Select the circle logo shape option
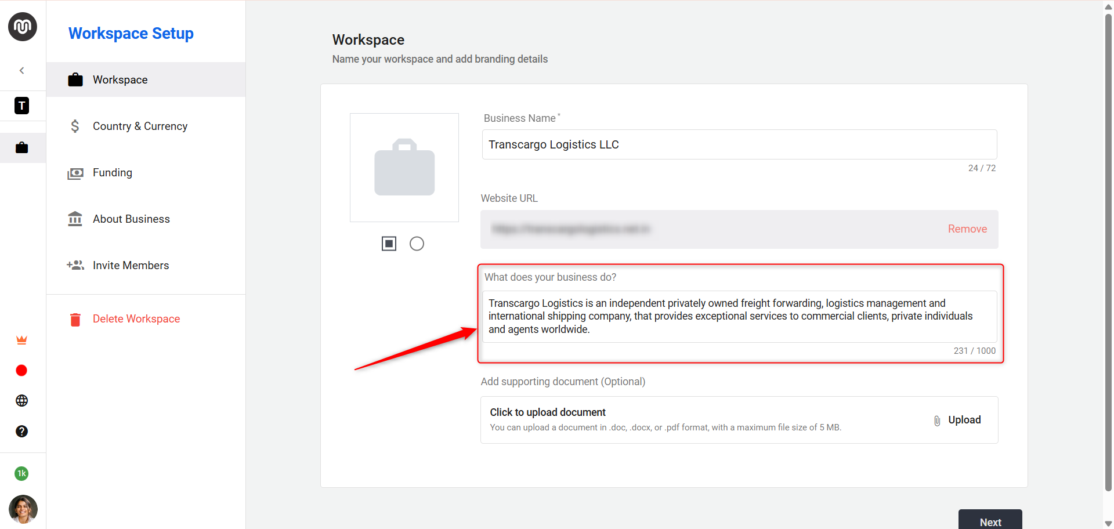The width and height of the screenshot is (1114, 529). tap(417, 244)
